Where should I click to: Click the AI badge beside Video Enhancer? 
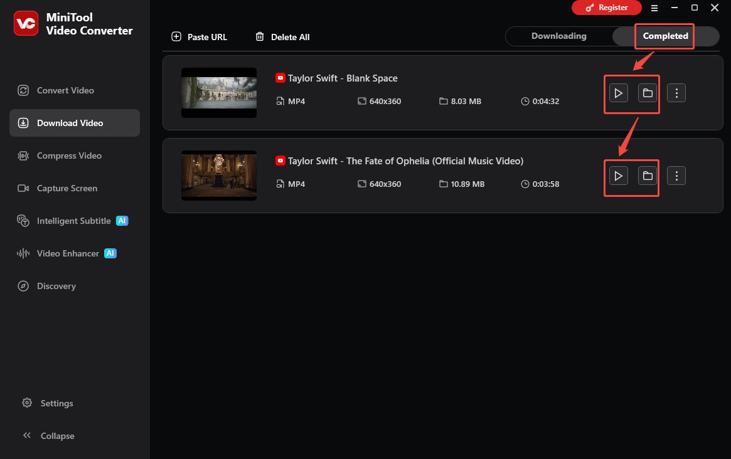pyautogui.click(x=110, y=253)
